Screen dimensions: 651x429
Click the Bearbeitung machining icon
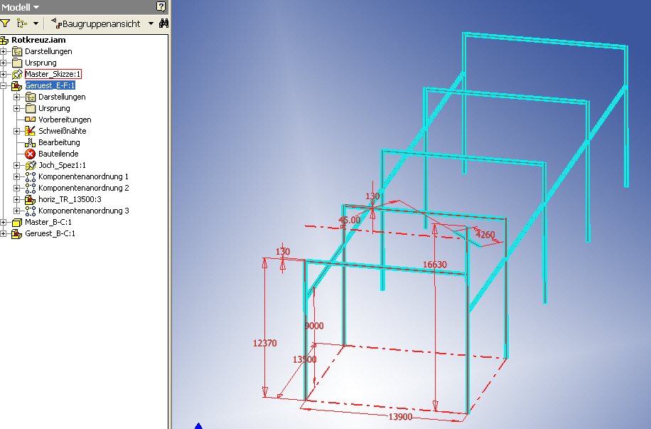pyautogui.click(x=31, y=142)
